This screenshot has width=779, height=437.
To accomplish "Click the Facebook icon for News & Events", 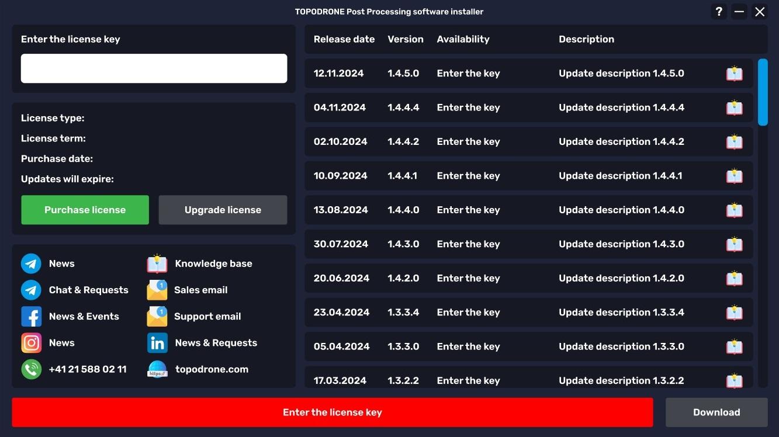I will point(31,317).
